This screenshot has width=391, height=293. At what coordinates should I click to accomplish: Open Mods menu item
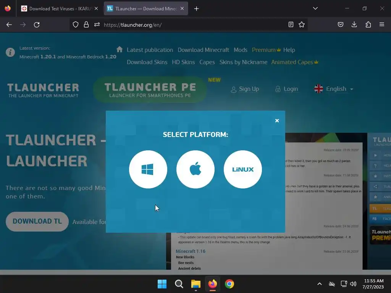click(x=241, y=50)
